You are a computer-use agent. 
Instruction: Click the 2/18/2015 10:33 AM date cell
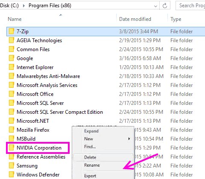(x=141, y=76)
